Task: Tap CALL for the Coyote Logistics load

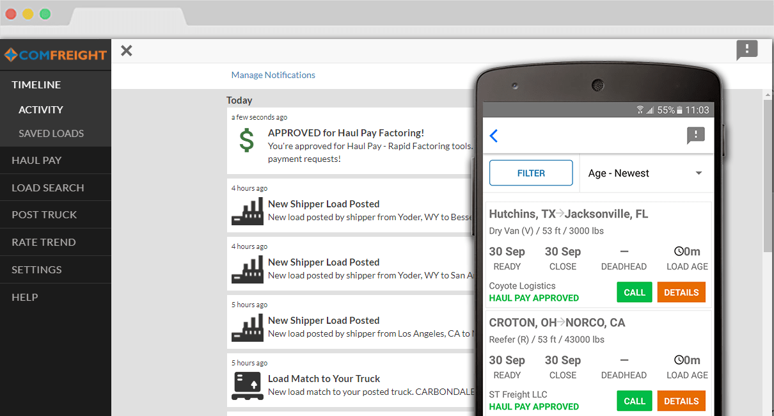Action: [635, 292]
